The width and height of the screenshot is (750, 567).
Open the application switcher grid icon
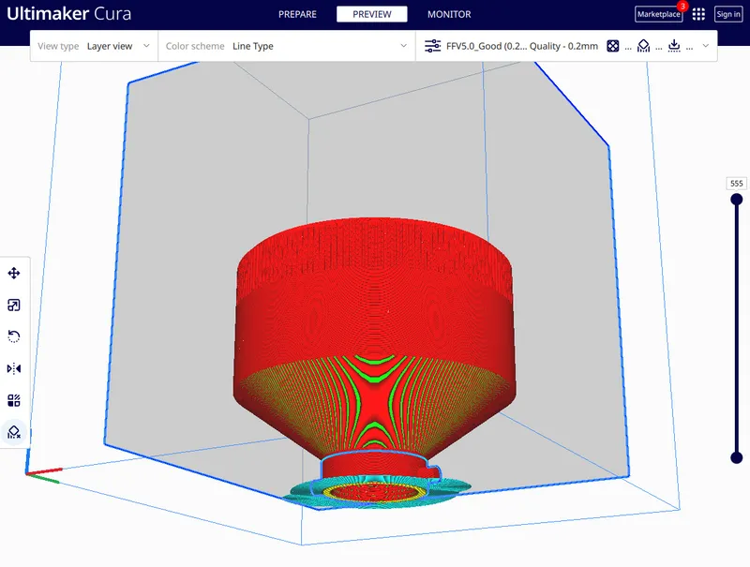(698, 14)
